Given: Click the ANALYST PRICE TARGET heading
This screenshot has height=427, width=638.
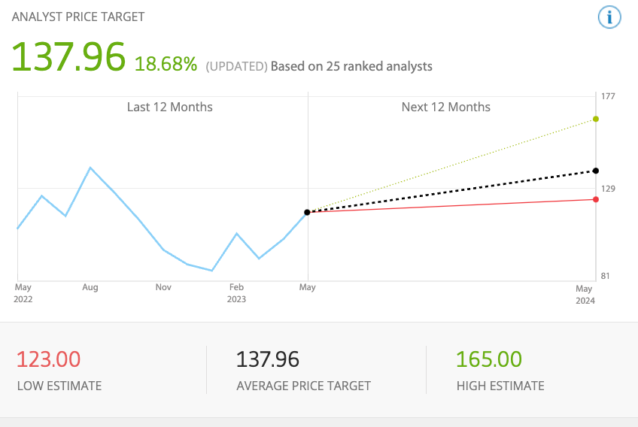Looking at the screenshot, I should 78,17.
